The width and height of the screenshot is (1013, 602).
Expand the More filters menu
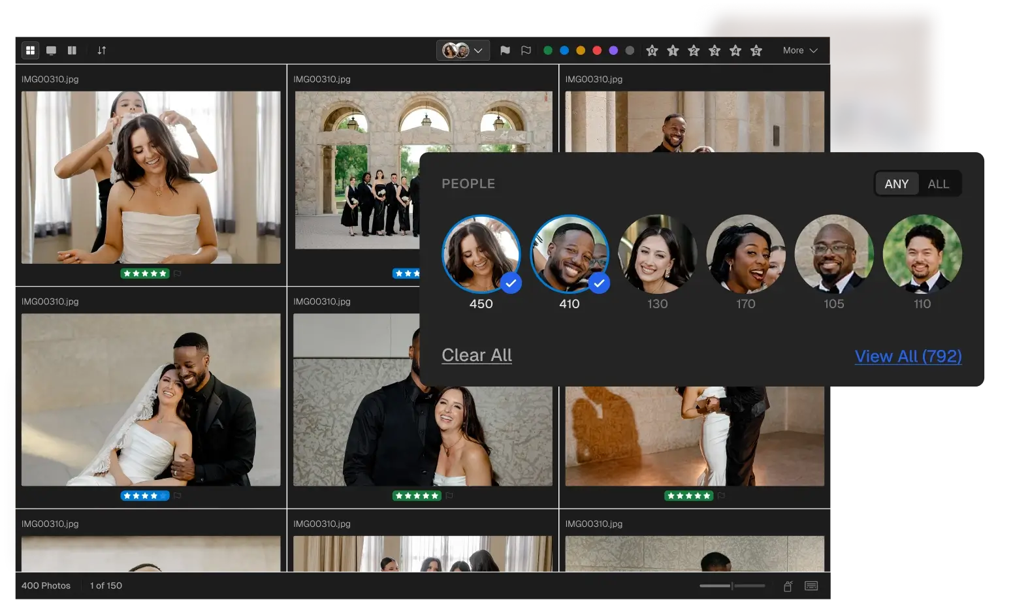click(x=800, y=50)
